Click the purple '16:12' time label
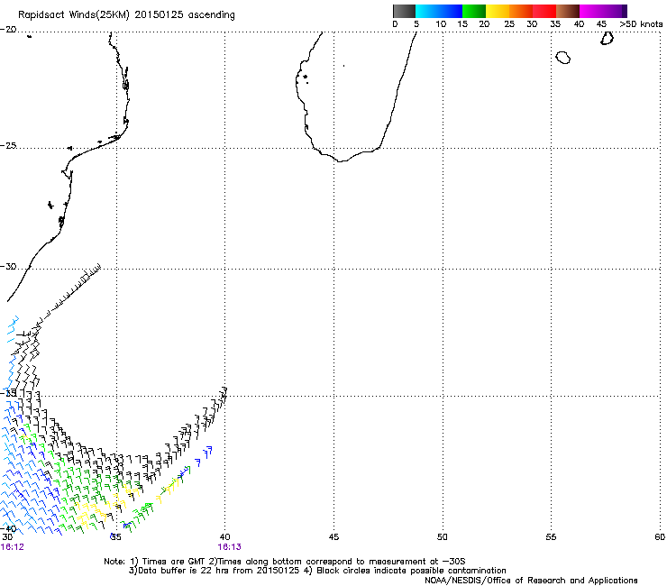This screenshot has width=667, height=586. pyautogui.click(x=13, y=547)
